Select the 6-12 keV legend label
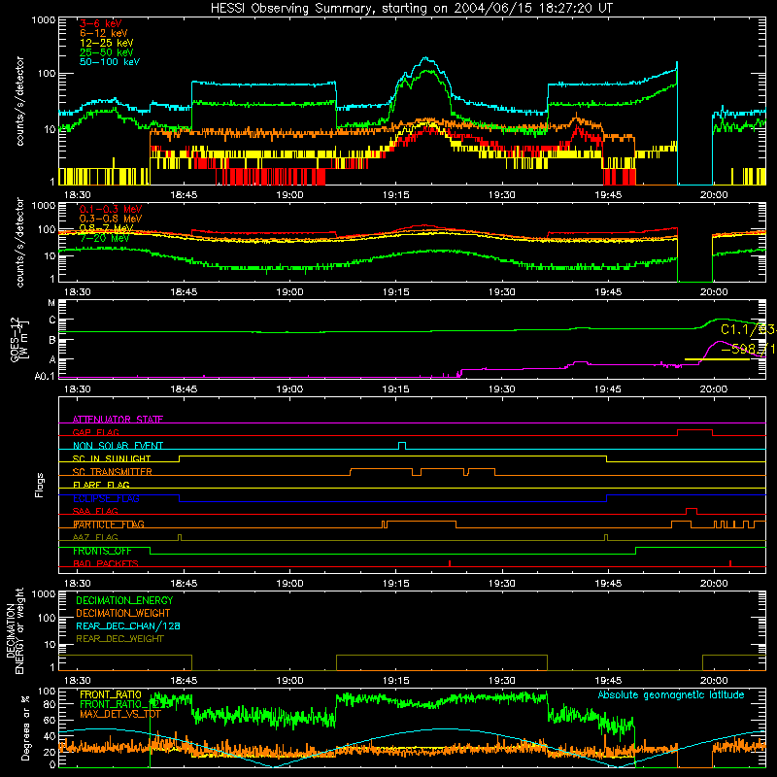This screenshot has width=777, height=777. [103, 33]
